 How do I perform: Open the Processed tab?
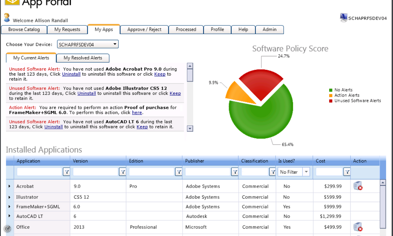pos(186,29)
